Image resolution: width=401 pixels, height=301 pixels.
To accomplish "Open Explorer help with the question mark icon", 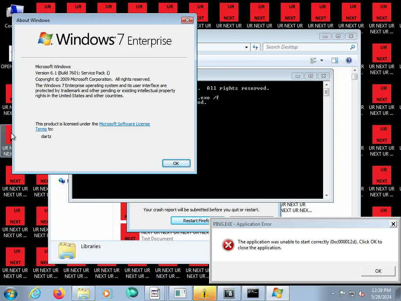I will (x=349, y=60).
